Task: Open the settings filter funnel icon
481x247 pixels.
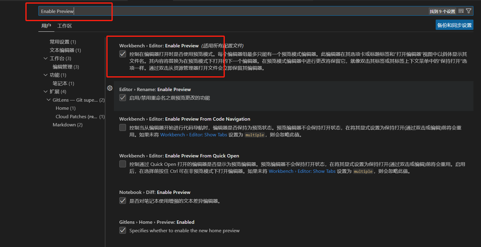Action: (469, 11)
